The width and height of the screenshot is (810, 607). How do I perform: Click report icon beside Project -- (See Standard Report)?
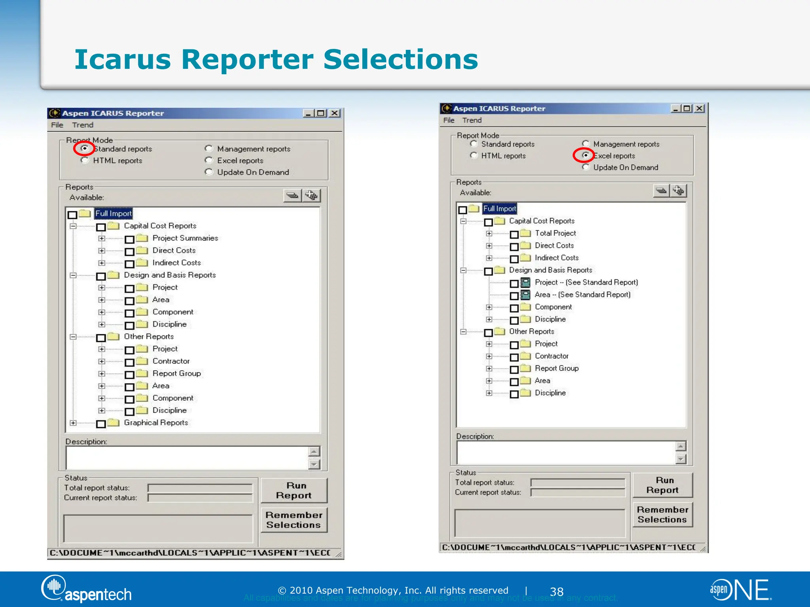(x=525, y=283)
